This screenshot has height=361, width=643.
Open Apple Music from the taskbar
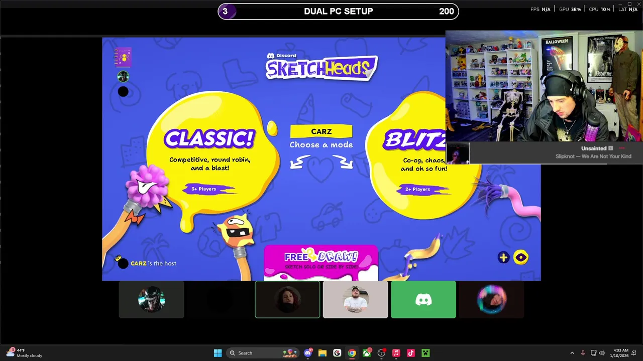(396, 353)
